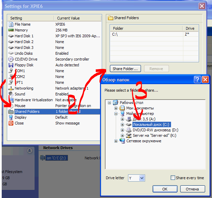Viewport: 212px width, 198px height.
Task: Click the Мой компьютер computer icon
Action: tap(122, 114)
